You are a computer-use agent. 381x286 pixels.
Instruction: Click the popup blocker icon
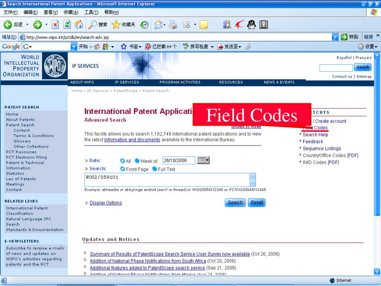tap(148, 47)
